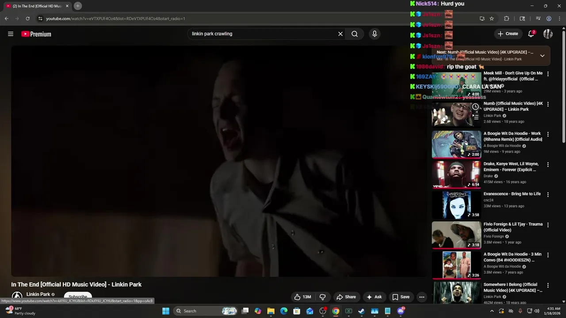Click the Windows taskbar Search box
The image size is (566, 318).
206,311
